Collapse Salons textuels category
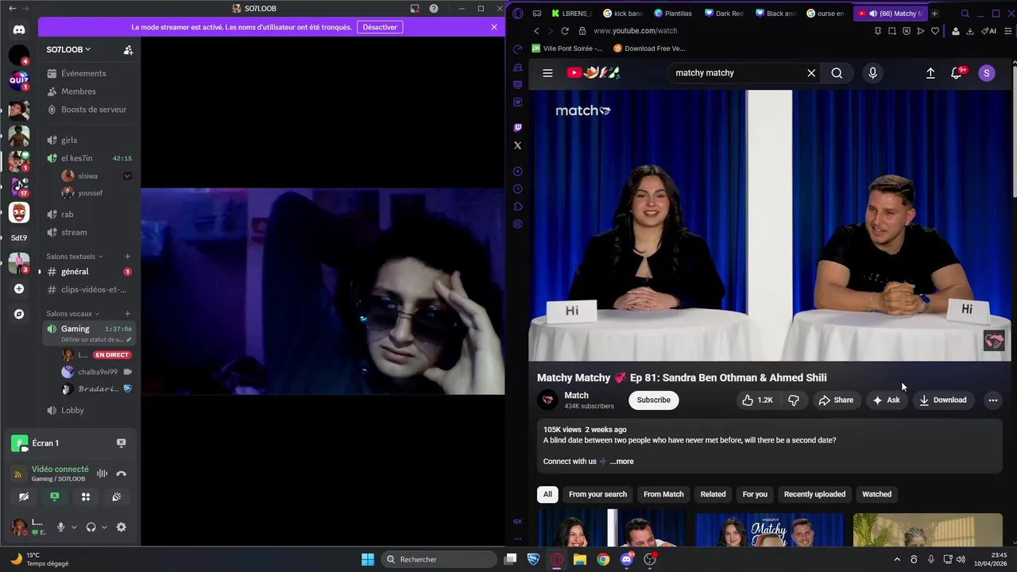 [75, 257]
